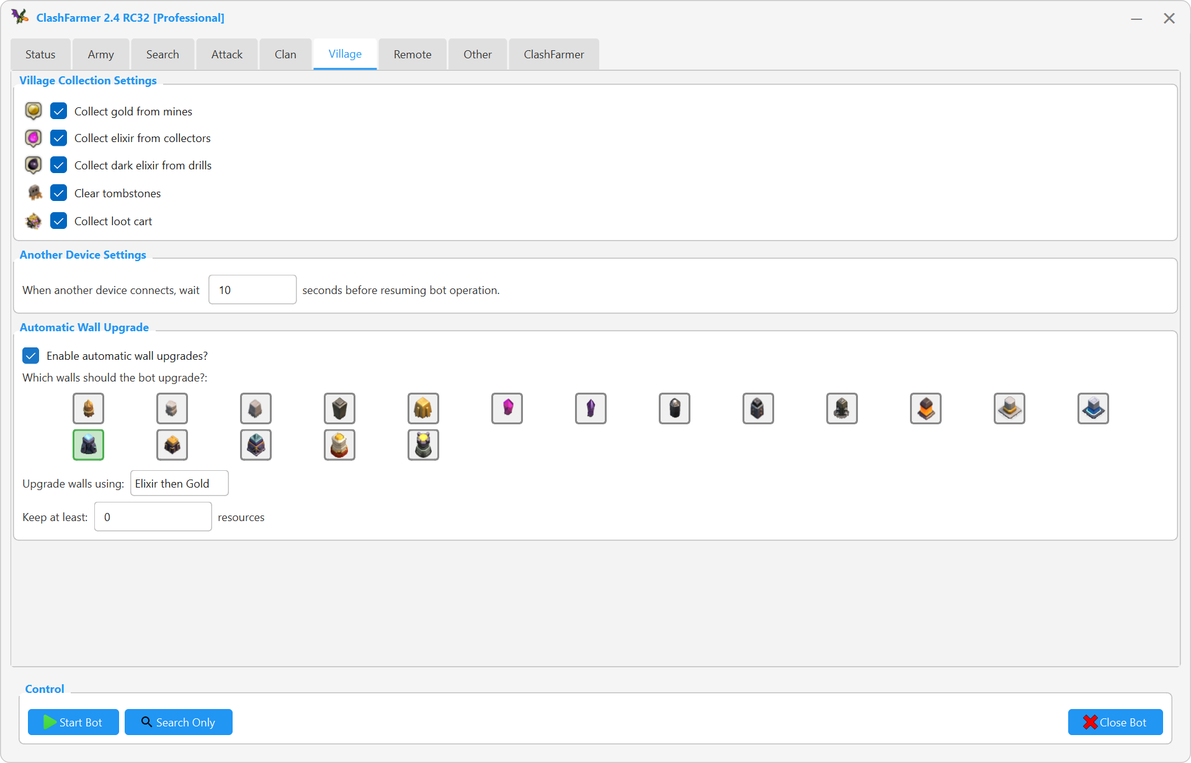Focus the wait seconds input field
Viewport: 1191px width, 763px height.
pyautogui.click(x=252, y=290)
